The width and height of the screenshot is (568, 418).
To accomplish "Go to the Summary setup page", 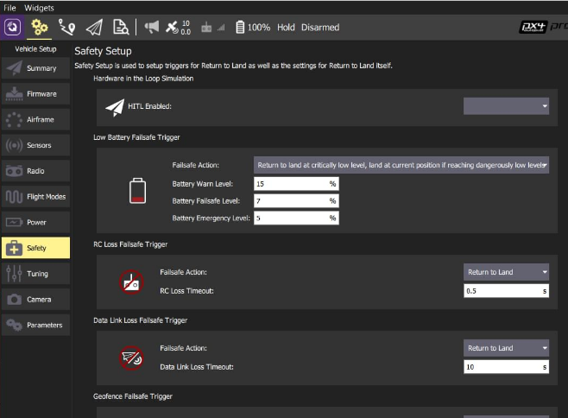I will point(35,68).
